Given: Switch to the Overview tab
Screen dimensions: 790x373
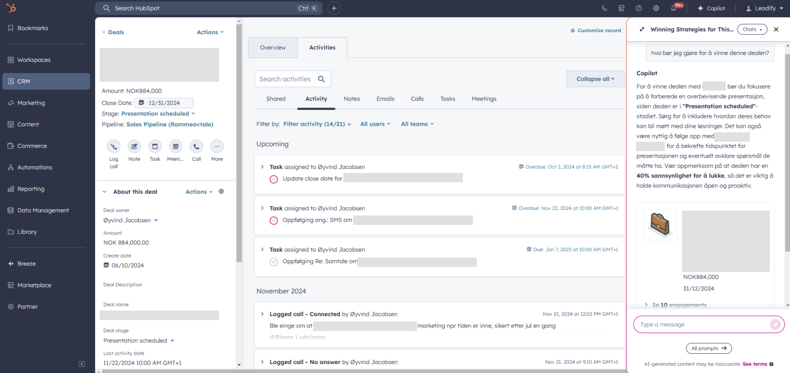Looking at the screenshot, I should [x=273, y=48].
